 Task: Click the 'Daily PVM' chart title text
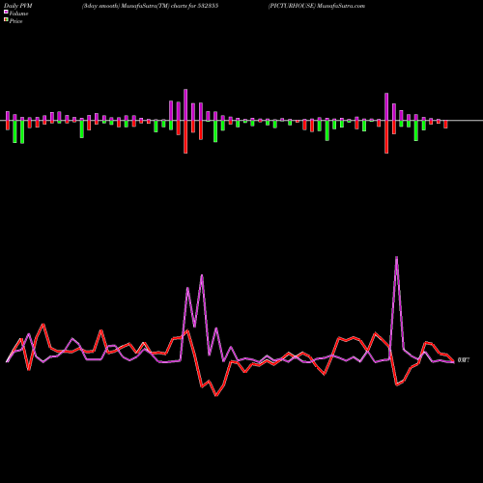[18, 6]
